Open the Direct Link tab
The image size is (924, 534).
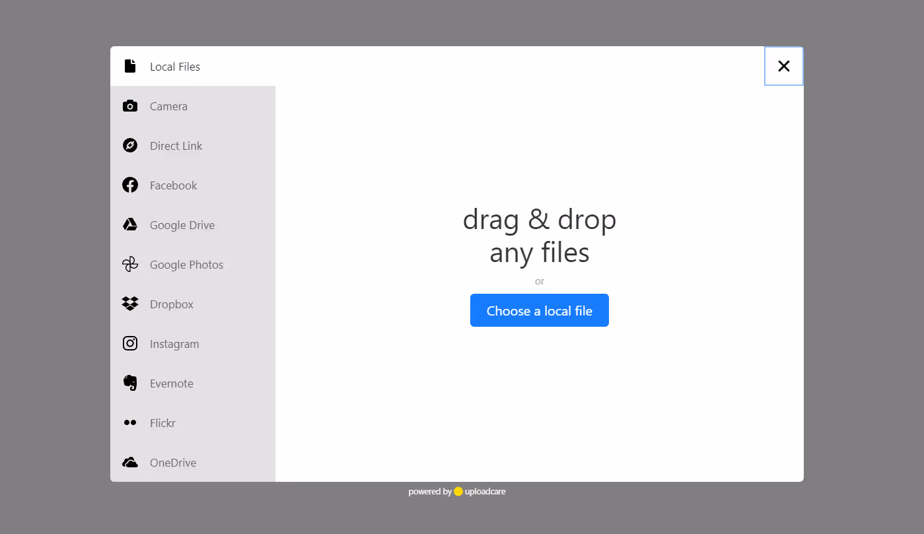[193, 145]
